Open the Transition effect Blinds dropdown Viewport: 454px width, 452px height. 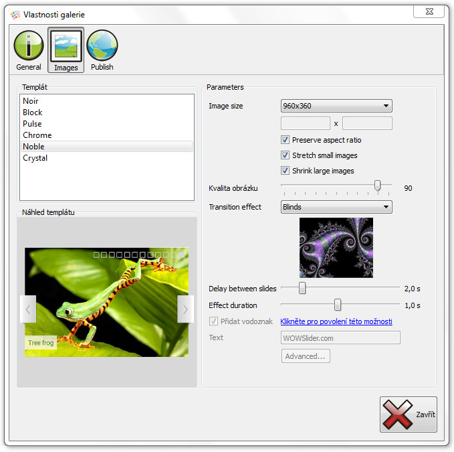(x=336, y=207)
